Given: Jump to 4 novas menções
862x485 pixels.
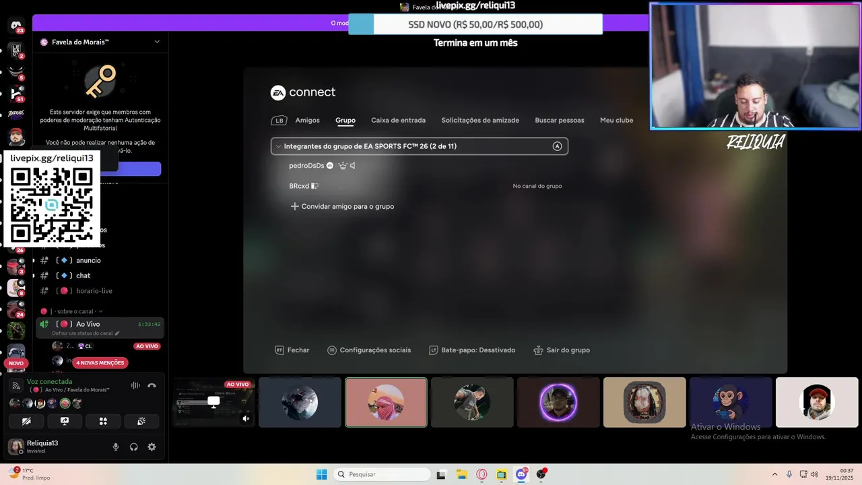Looking at the screenshot, I should coord(100,362).
